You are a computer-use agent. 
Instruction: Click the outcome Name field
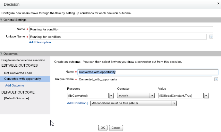(148, 72)
